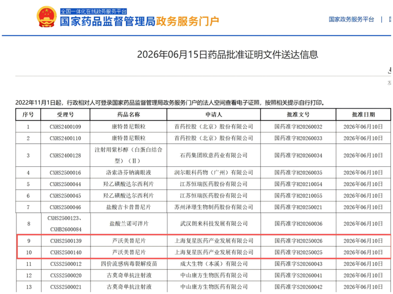Click the 国家药品监督管理局政务服务门户 site title
Viewport: 393px width, 294px height.
click(x=140, y=21)
